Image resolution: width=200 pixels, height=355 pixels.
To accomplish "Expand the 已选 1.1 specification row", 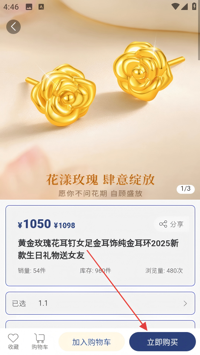I will 100,303.
